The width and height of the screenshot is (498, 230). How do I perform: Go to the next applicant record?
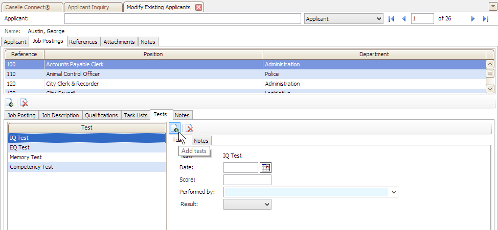472,19
